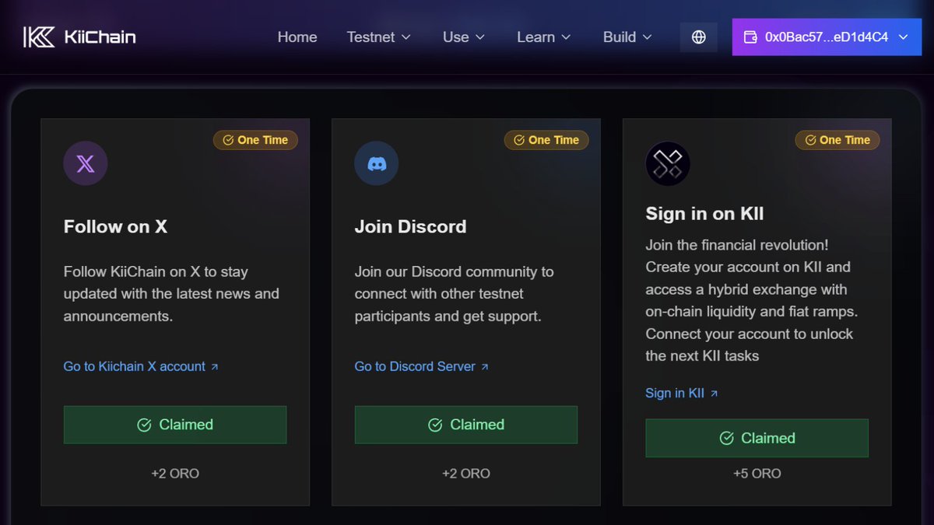Click Claimed button on Sign in on KII card

757,438
